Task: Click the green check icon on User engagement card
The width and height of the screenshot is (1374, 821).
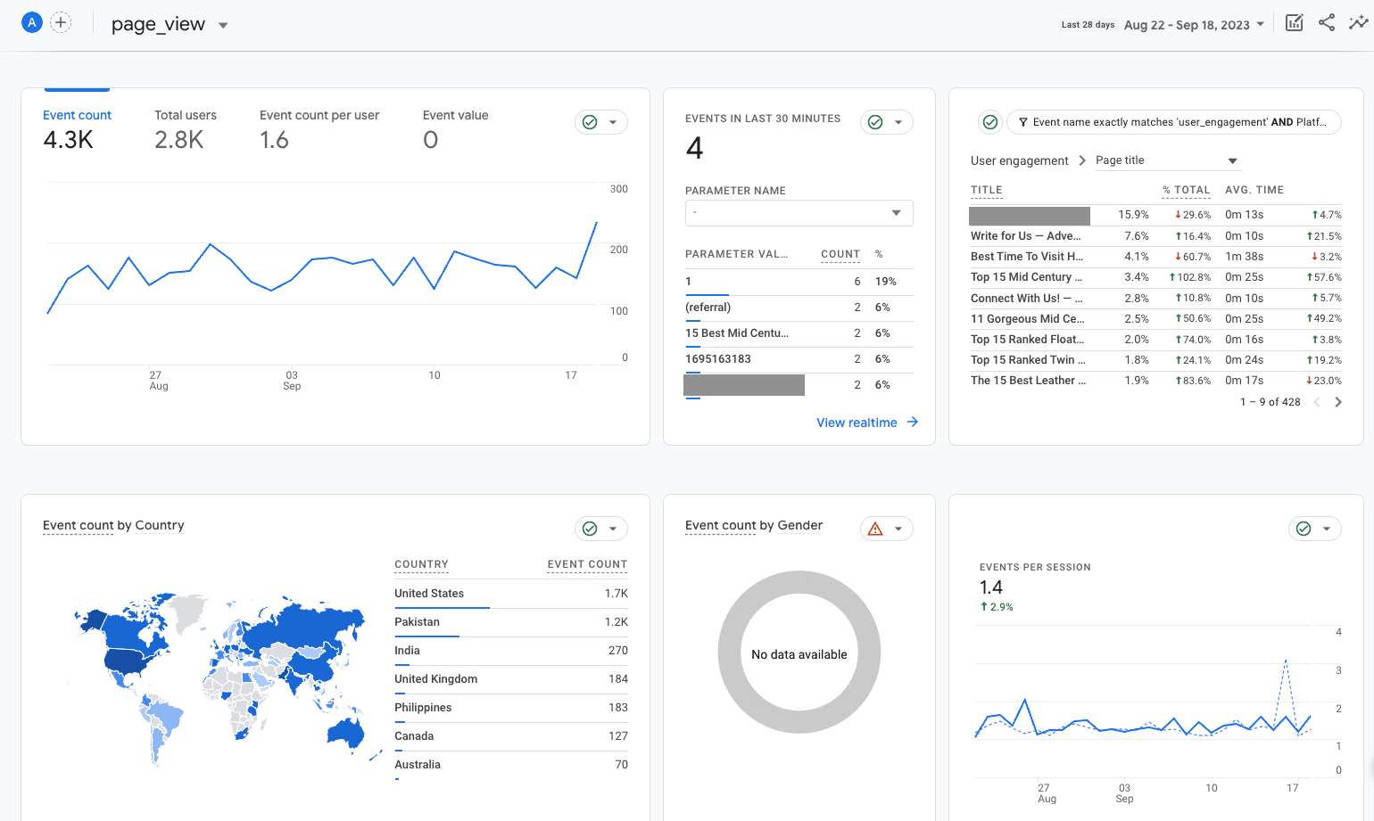Action: coord(990,122)
